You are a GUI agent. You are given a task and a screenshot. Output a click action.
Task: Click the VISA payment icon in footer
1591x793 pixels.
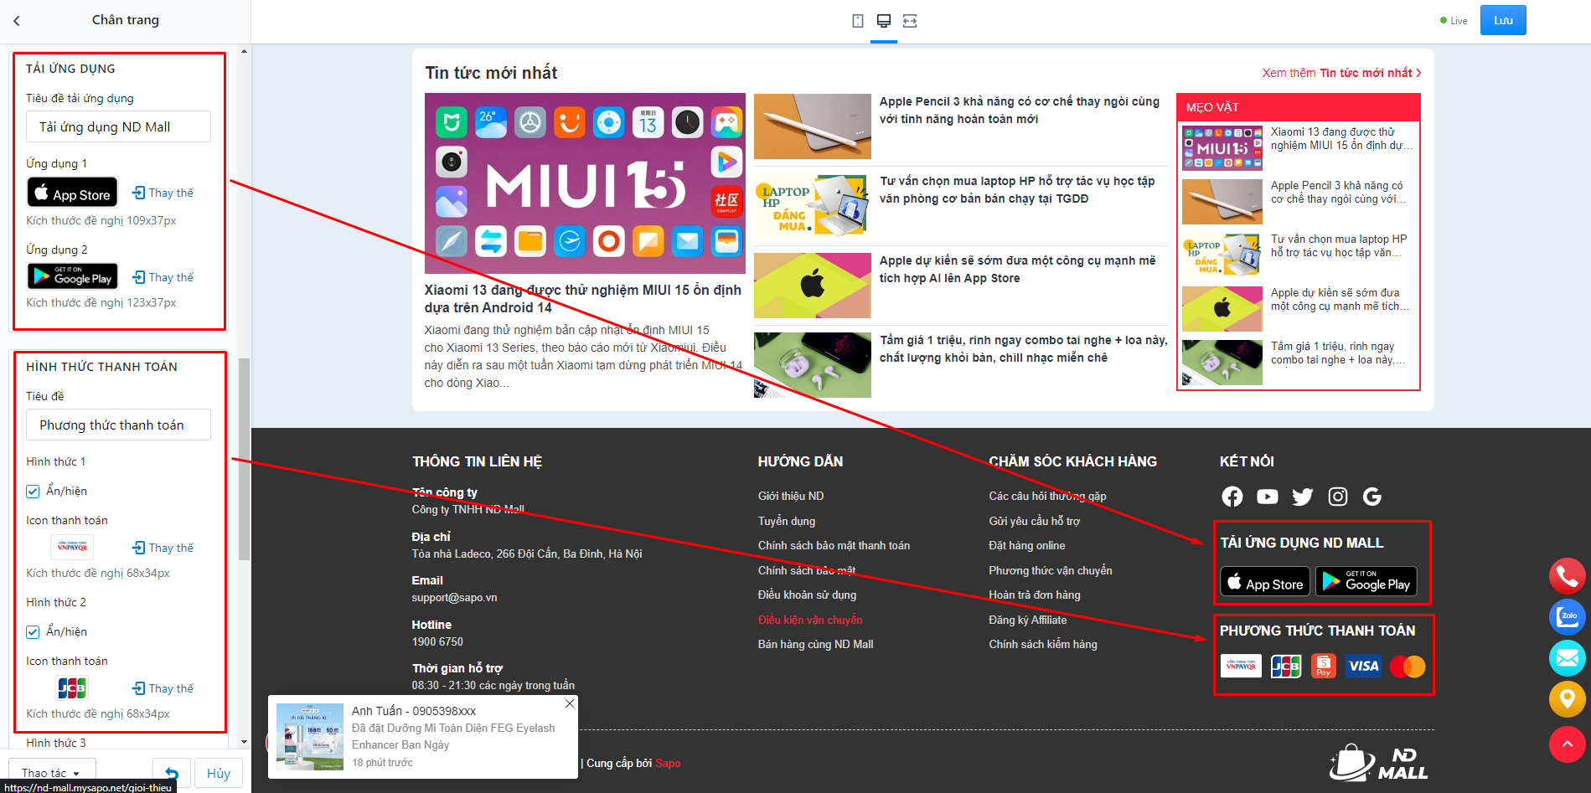point(1363,666)
